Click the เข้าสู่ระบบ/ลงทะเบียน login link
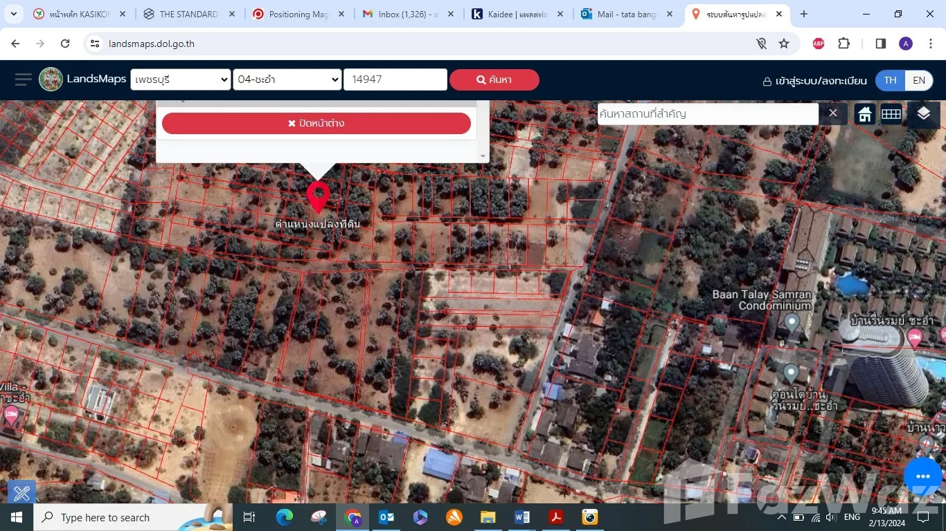This screenshot has height=531, width=946. [x=814, y=81]
